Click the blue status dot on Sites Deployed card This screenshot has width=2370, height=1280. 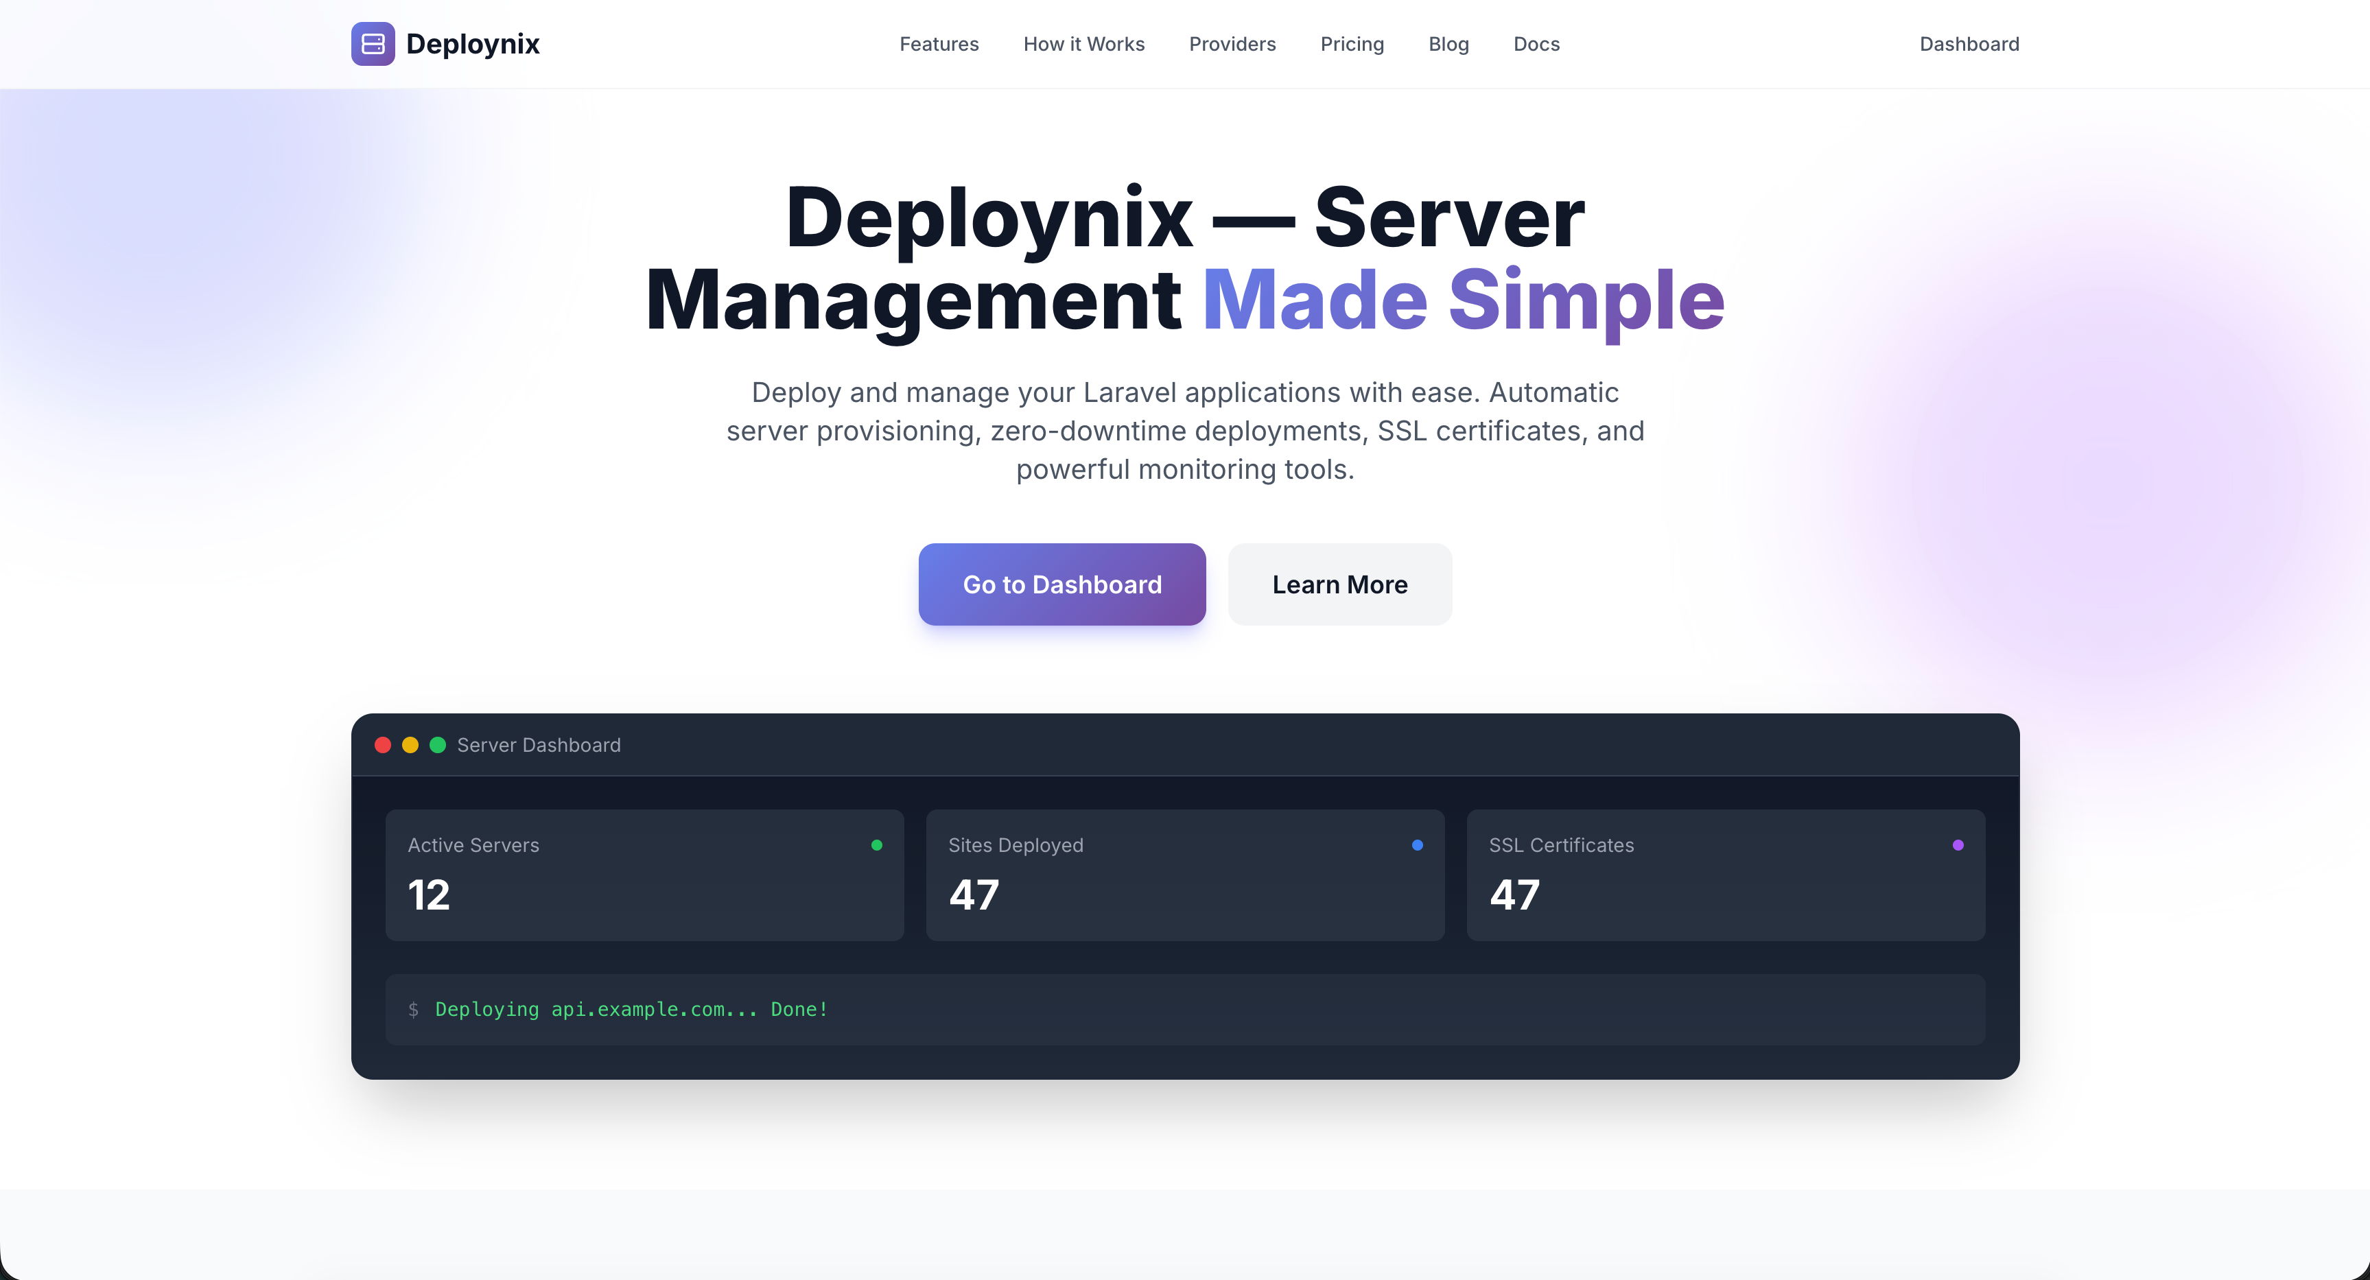point(1417,844)
